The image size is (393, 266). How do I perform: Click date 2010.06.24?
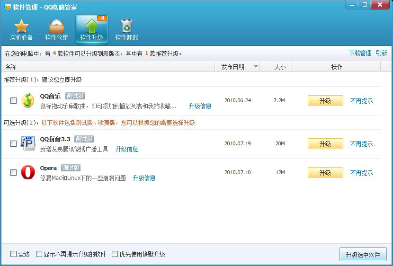(238, 100)
